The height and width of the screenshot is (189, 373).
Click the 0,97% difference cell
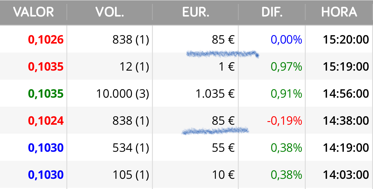pyautogui.click(x=287, y=67)
